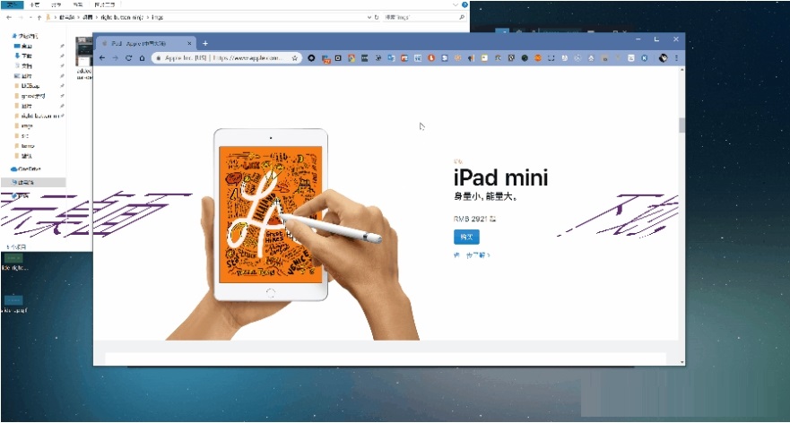The width and height of the screenshot is (790, 423).
Task: Open the Chrome profile avatar
Action: pos(663,58)
